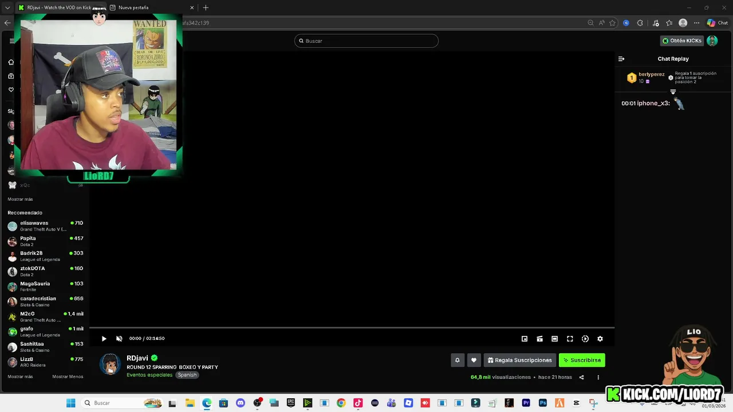The image size is (733, 412).
Task: Open M2cG Grand Theft Auto channel
Action: point(45,316)
